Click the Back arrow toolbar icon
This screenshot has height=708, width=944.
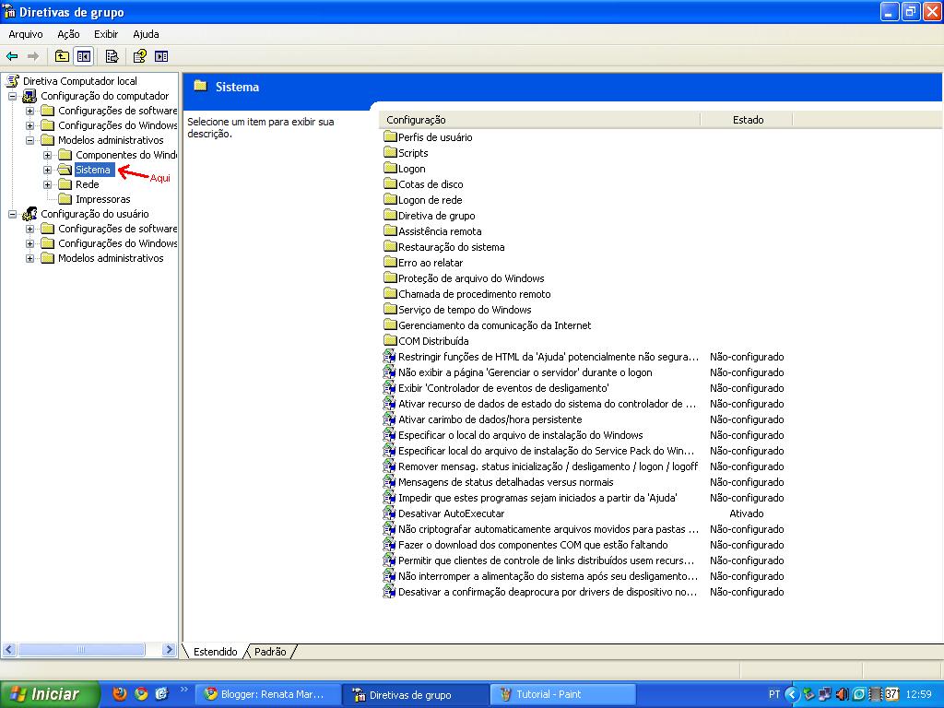[12, 56]
